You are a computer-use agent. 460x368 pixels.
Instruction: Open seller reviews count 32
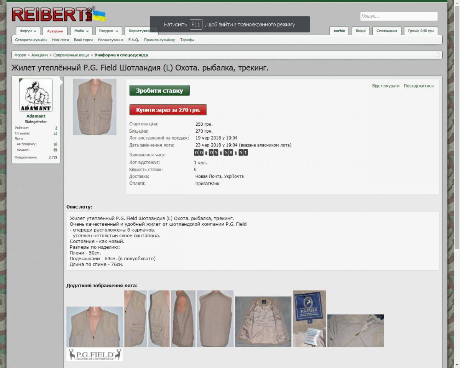(55, 133)
